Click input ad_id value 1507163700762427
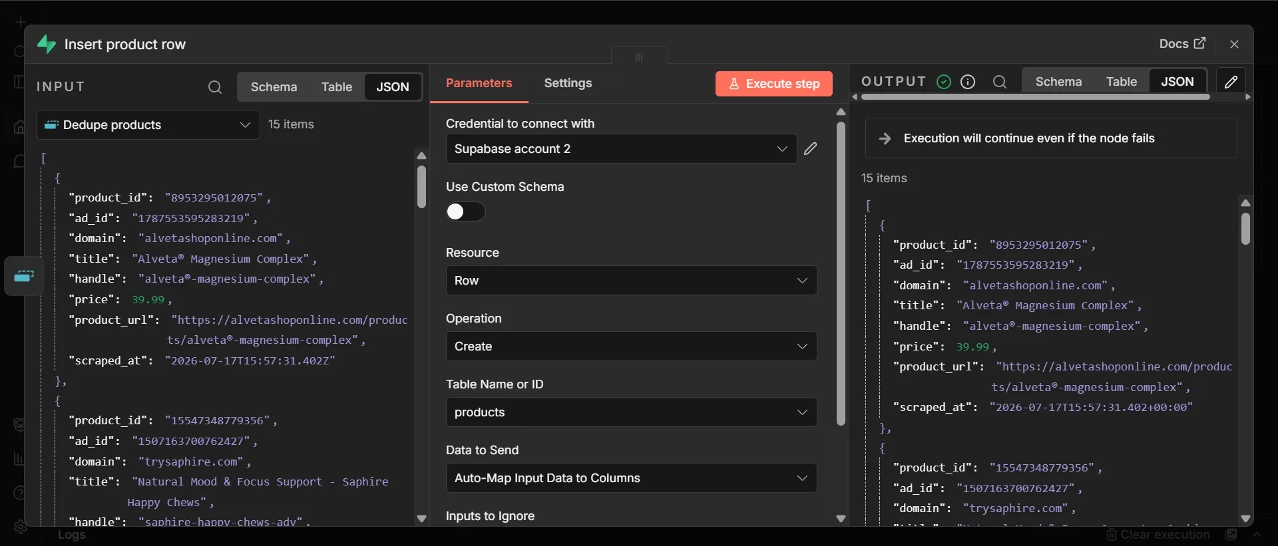This screenshot has width=1278, height=546. [x=190, y=441]
